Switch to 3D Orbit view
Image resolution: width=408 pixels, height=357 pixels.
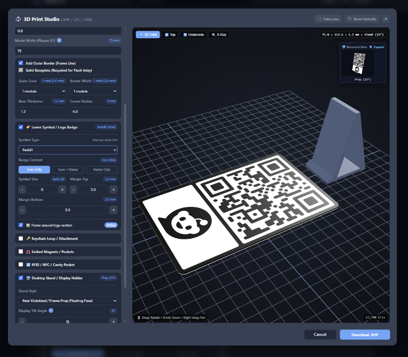pyautogui.click(x=148, y=35)
